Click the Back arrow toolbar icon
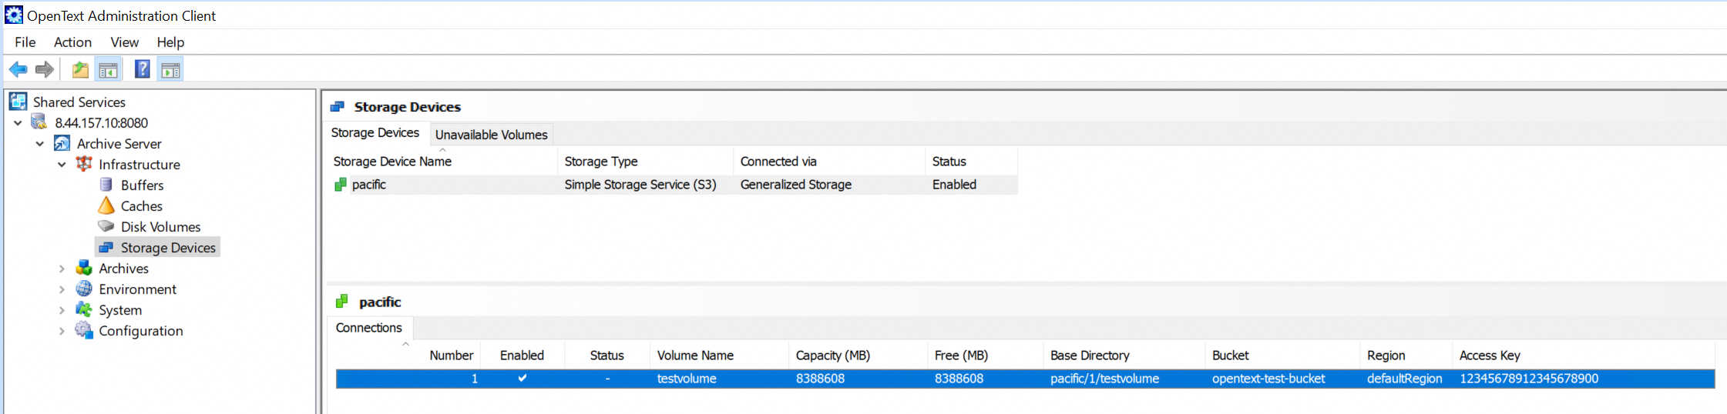Viewport: 1727px width, 414px height. (x=18, y=70)
